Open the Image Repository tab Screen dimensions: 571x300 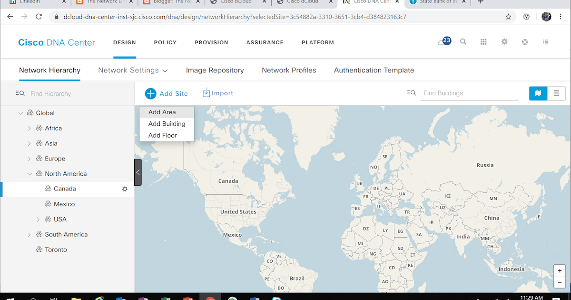pyautogui.click(x=215, y=70)
